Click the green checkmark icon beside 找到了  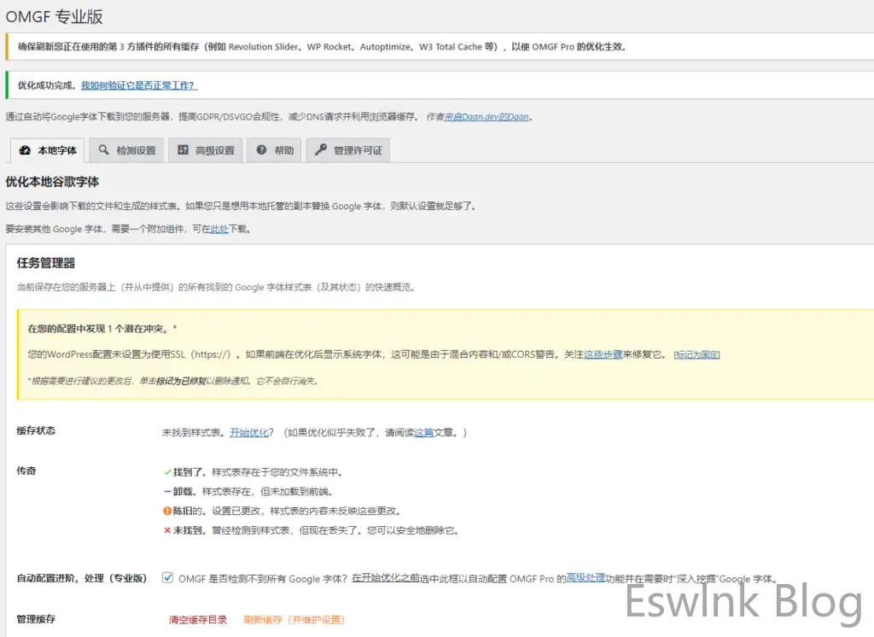tap(167, 471)
